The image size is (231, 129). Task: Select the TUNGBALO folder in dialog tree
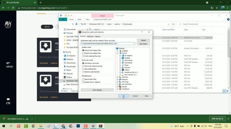tap(126, 89)
